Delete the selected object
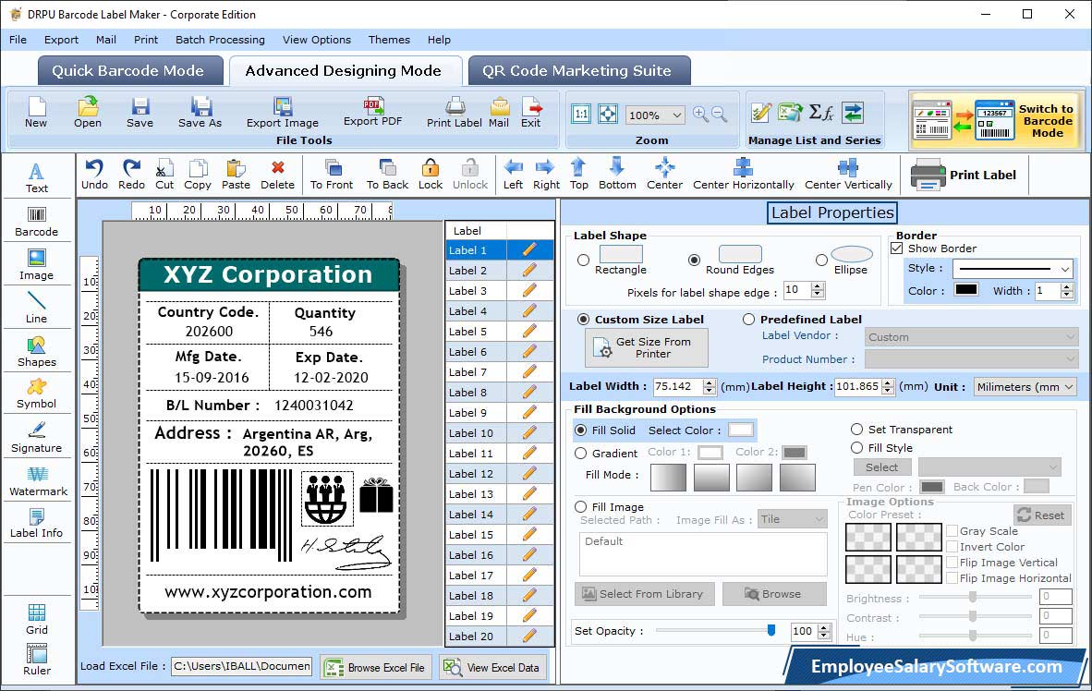The height and width of the screenshot is (691, 1092). click(277, 175)
